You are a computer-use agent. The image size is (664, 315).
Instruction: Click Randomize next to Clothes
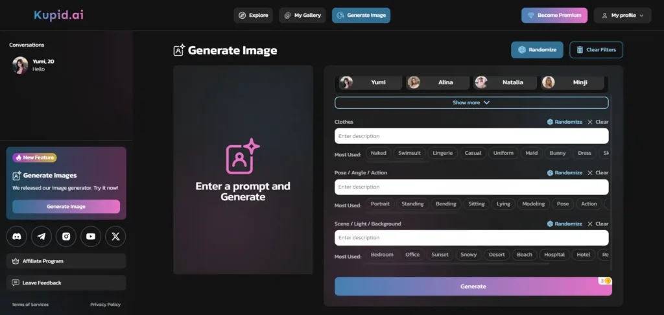point(565,122)
